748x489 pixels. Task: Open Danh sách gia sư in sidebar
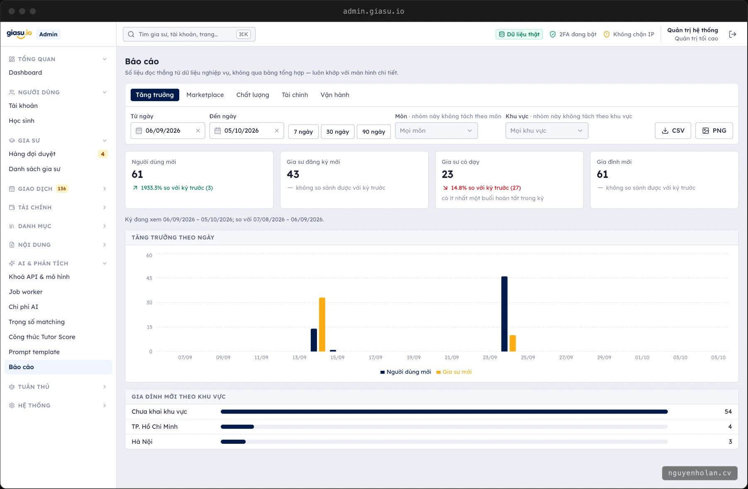coord(58,169)
